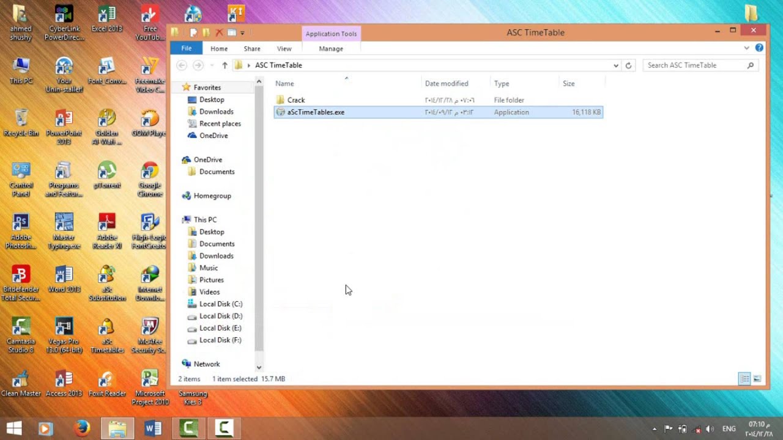Go up one folder level arrow

pos(225,65)
